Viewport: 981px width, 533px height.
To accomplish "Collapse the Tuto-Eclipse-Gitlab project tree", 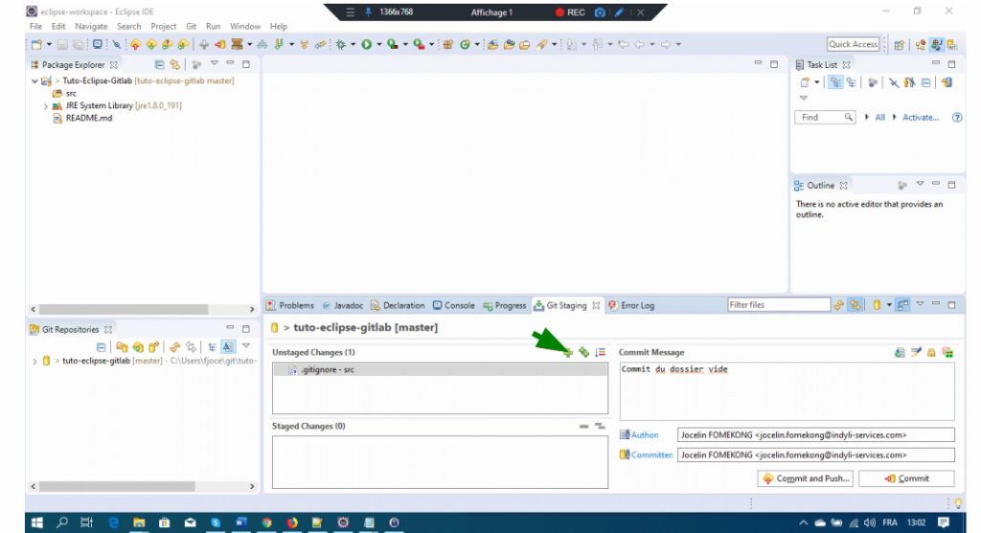I will click(x=35, y=81).
